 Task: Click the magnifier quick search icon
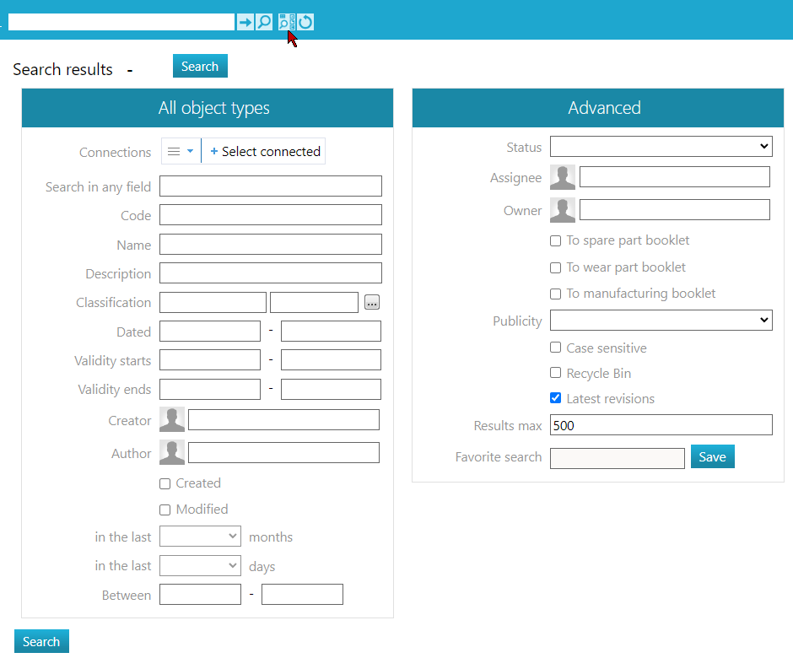click(264, 22)
